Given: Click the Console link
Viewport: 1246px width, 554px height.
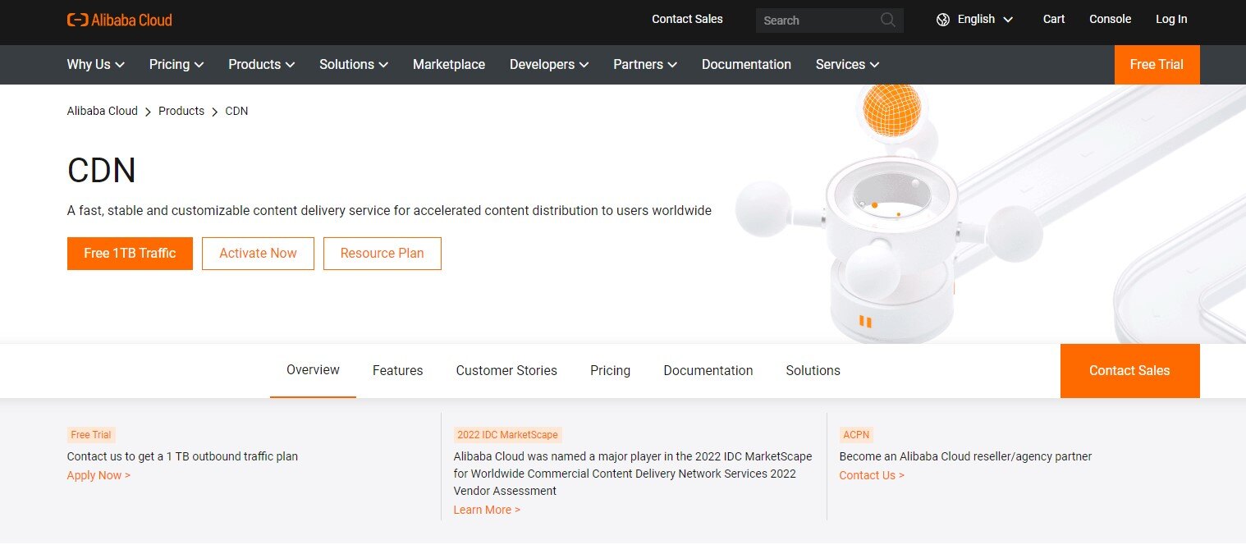Looking at the screenshot, I should [1110, 18].
